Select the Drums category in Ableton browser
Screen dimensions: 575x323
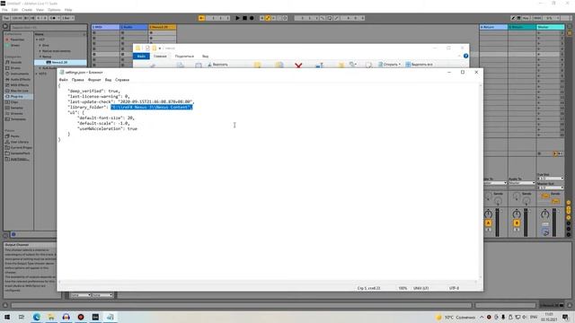tap(15, 68)
